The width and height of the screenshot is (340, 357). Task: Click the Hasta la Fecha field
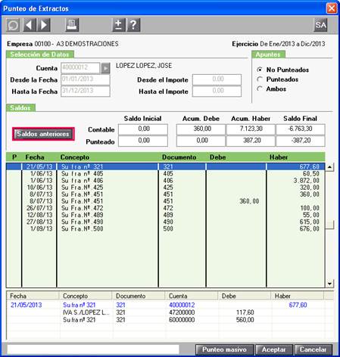[86, 91]
